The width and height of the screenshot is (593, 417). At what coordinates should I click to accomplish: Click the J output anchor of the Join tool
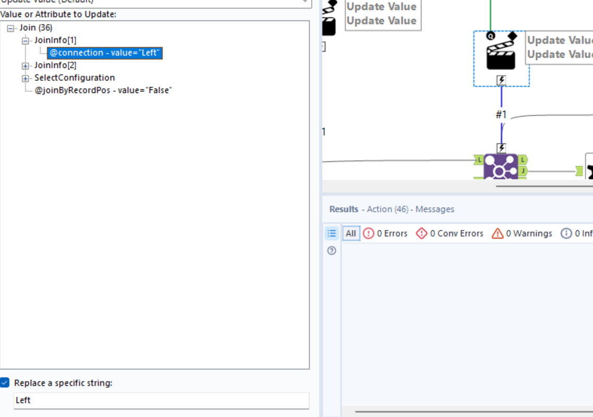coord(523,170)
